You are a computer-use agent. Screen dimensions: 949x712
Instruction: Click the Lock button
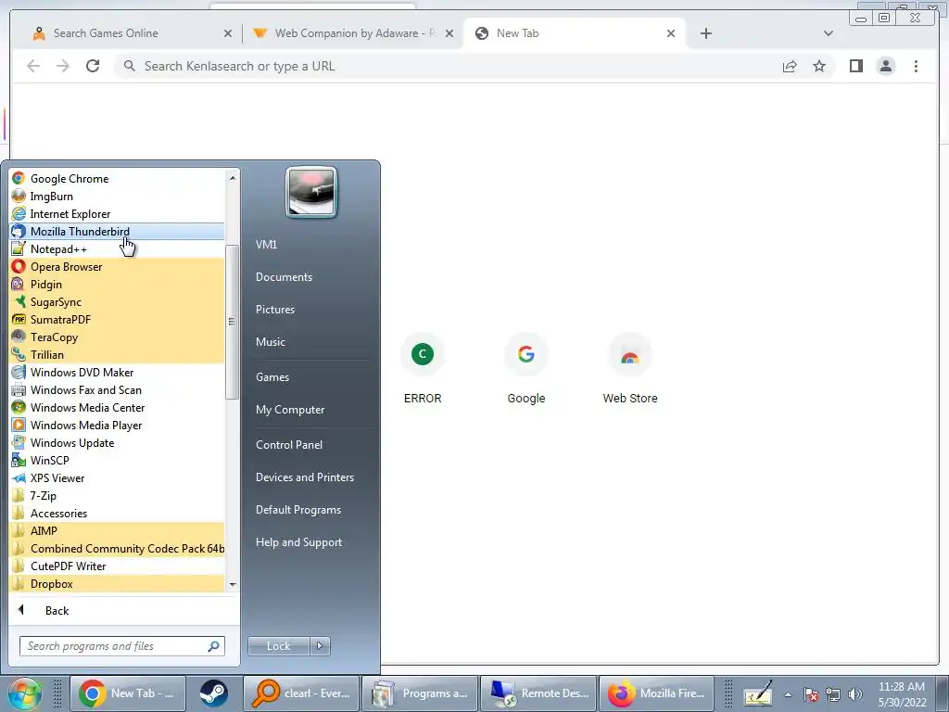[x=278, y=646]
